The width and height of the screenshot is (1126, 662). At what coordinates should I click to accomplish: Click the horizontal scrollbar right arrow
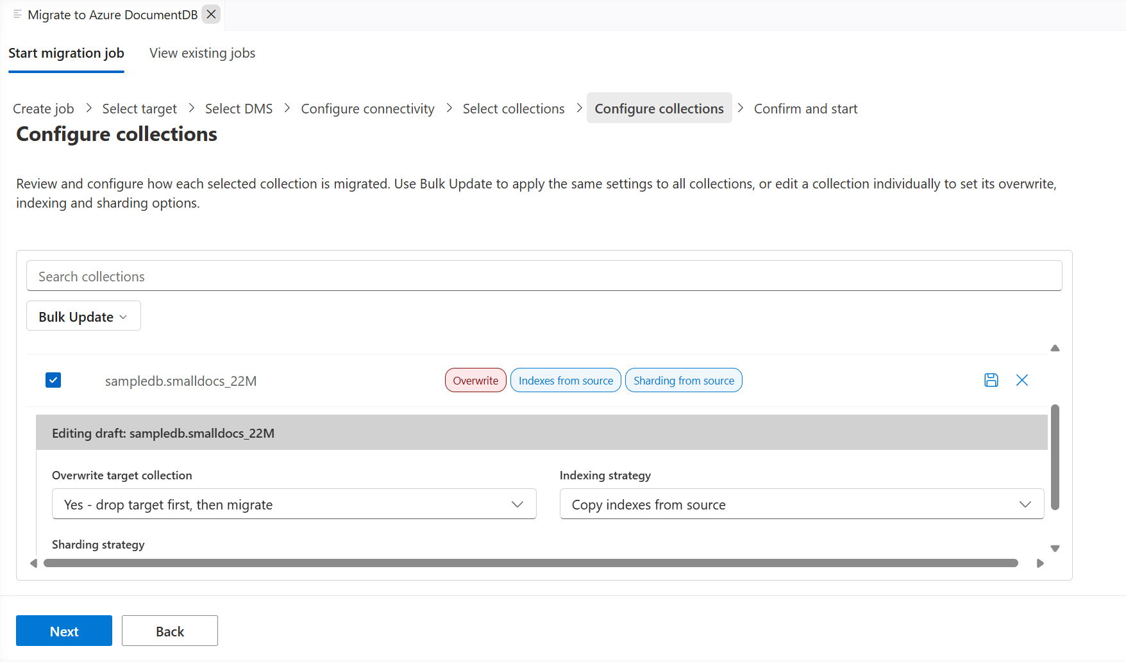coord(1040,563)
